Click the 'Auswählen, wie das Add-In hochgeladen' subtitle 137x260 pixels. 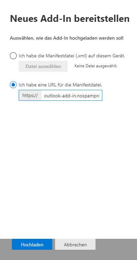coord(67,38)
